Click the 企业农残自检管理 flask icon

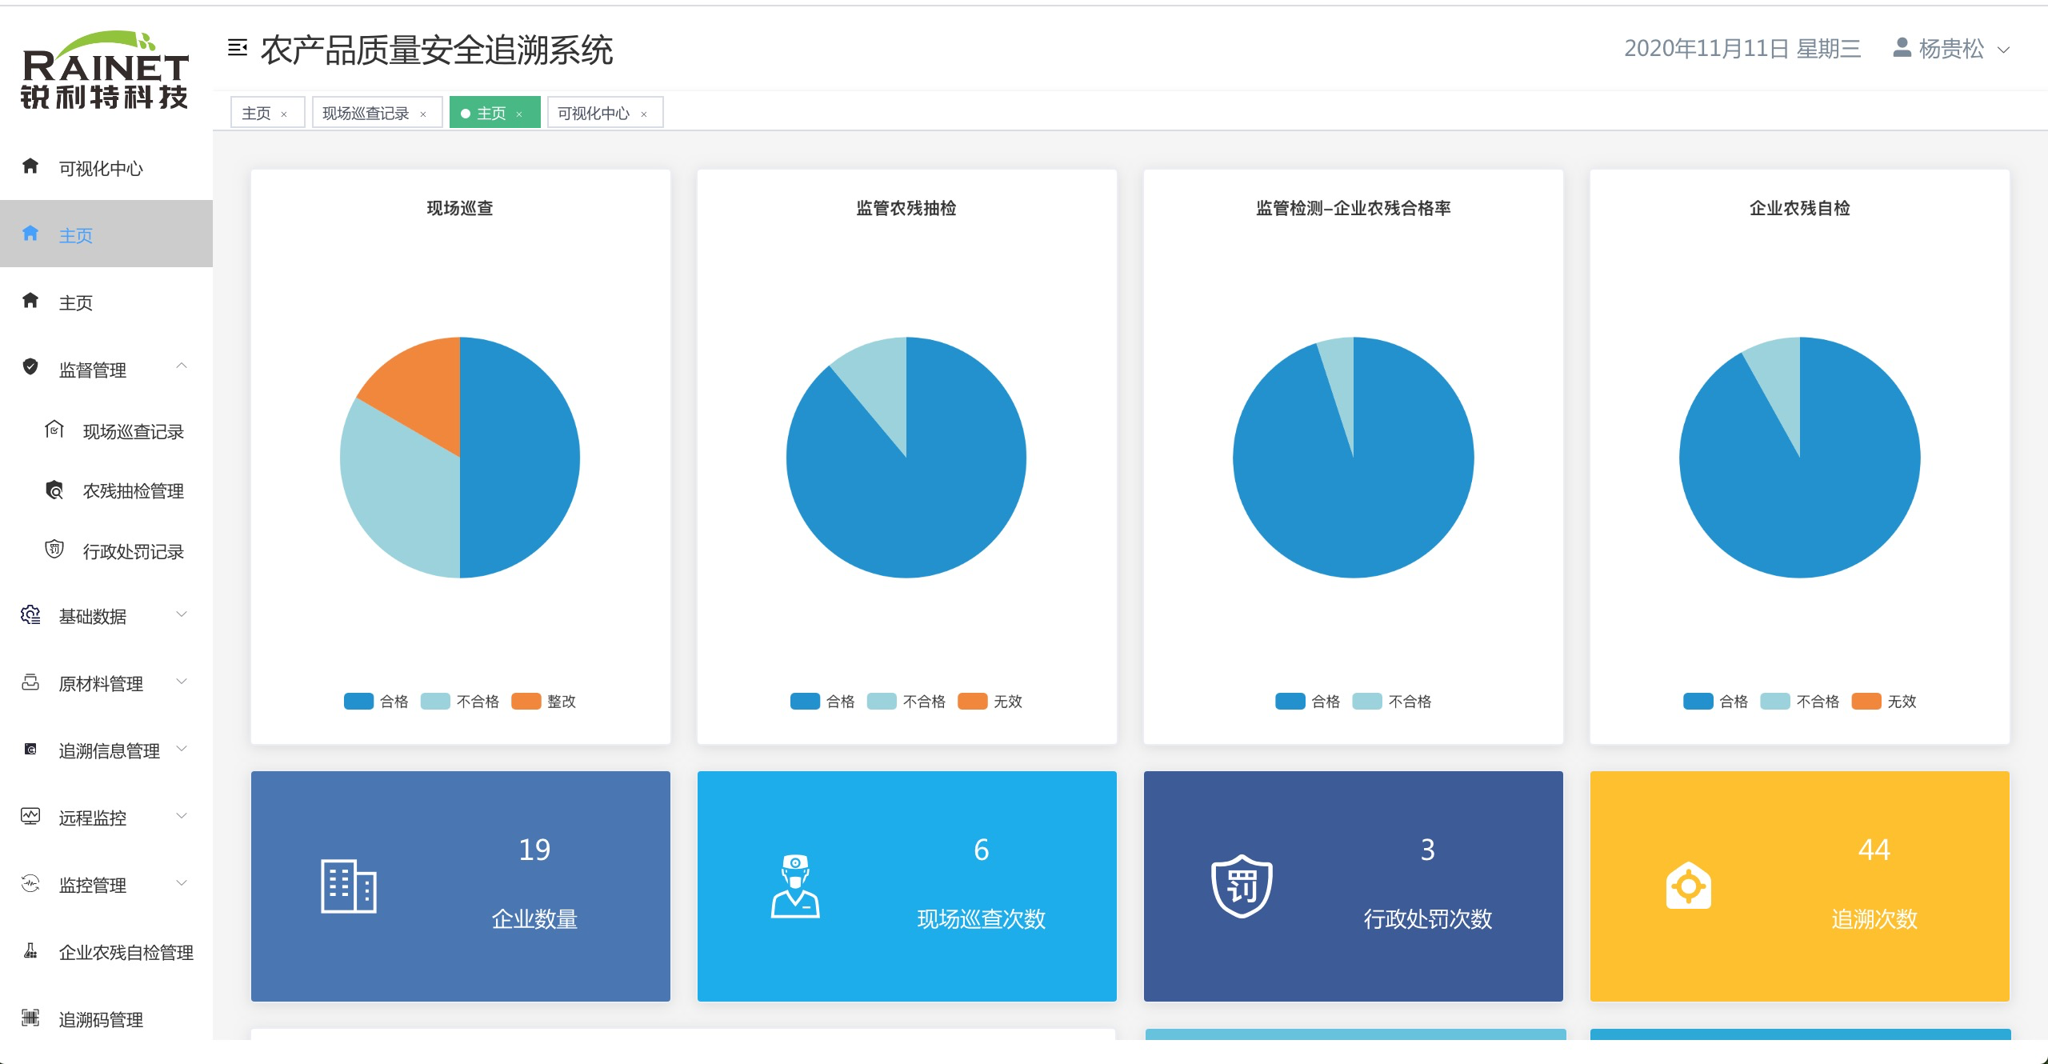(x=30, y=950)
